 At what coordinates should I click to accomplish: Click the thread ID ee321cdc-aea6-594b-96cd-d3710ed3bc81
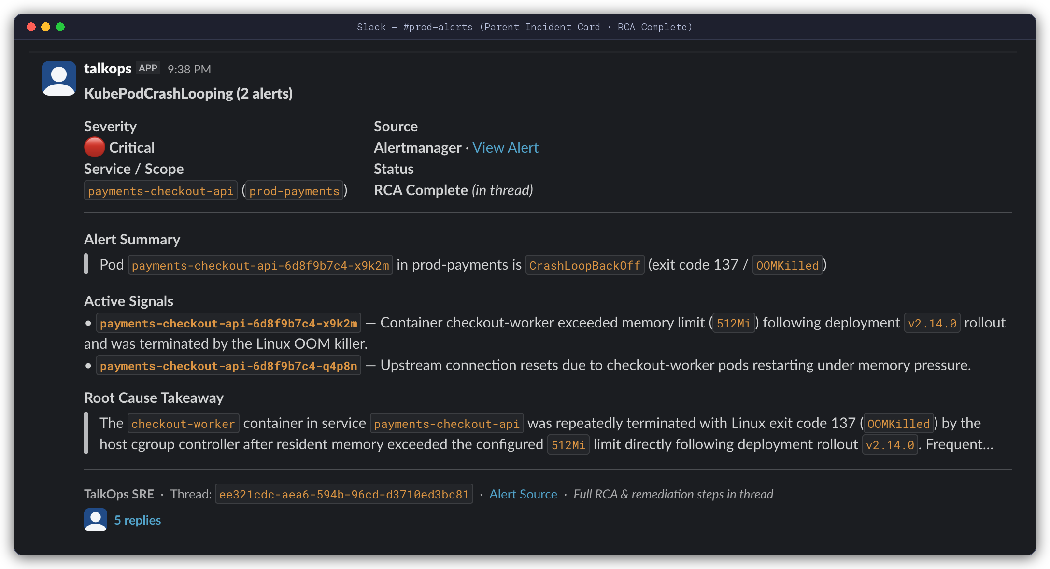tap(344, 494)
